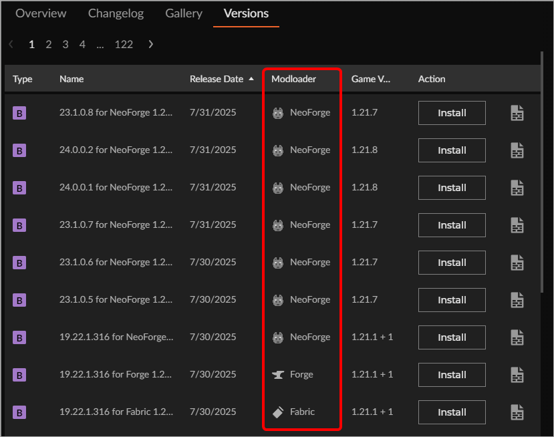Open file name '23.1.0.6 for NeoForge 1.2...'
The width and height of the screenshot is (554, 437).
pos(116,263)
